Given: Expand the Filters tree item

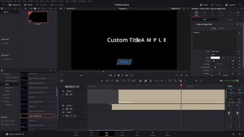Looking at the screenshot, I should tap(3, 98).
